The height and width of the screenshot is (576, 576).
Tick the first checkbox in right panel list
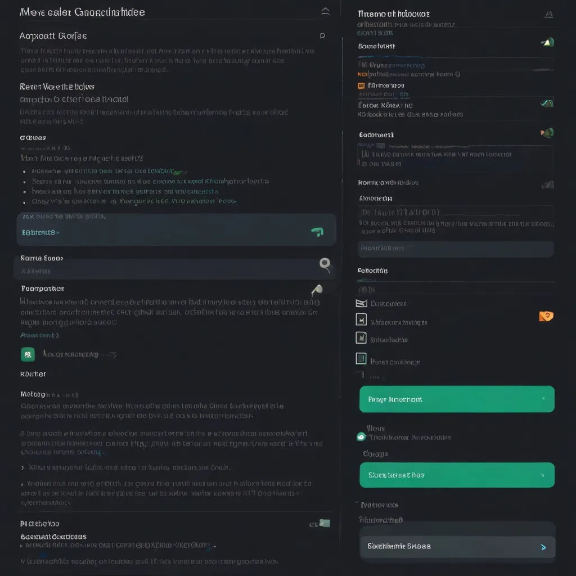361,319
